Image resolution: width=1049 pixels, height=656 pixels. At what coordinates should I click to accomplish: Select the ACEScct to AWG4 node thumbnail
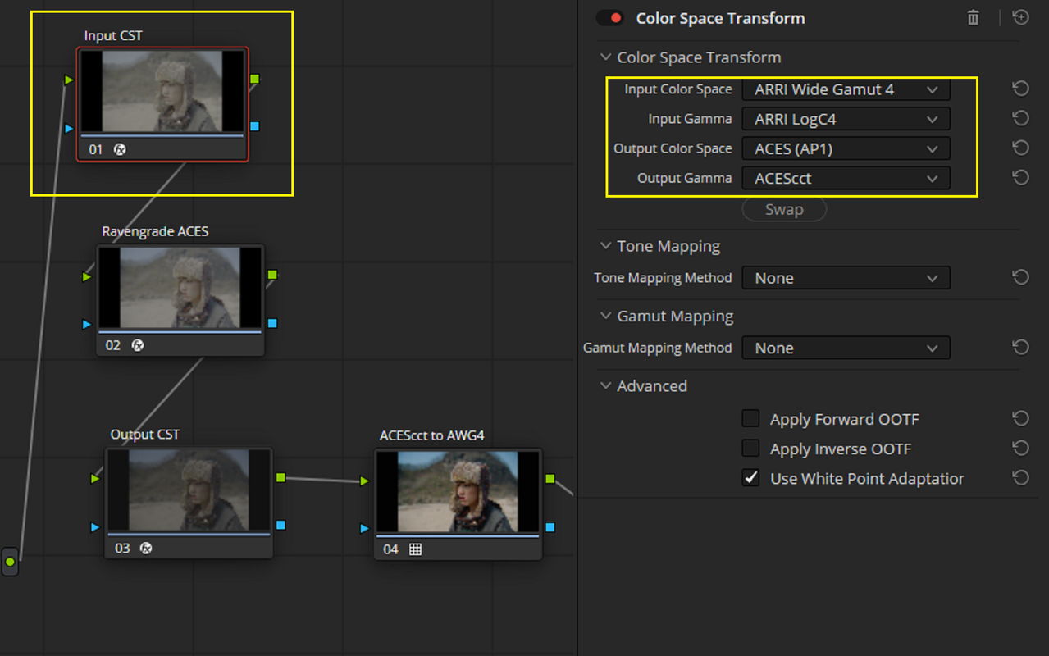pos(458,491)
